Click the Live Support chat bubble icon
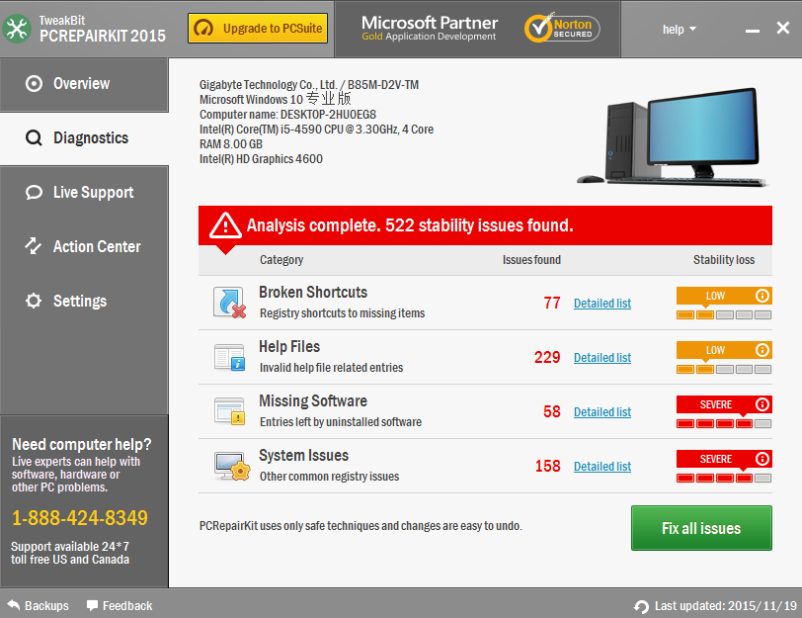The image size is (802, 618). [34, 193]
